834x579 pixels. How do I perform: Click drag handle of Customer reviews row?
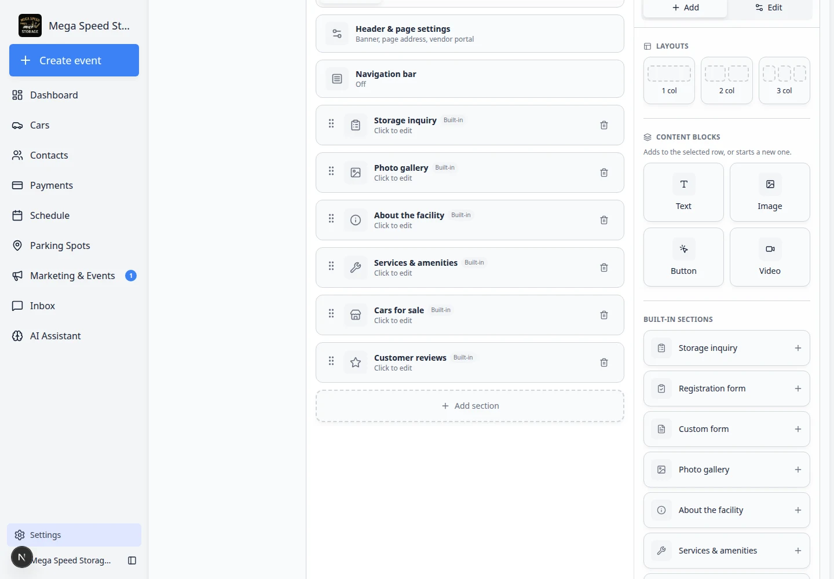click(331, 361)
